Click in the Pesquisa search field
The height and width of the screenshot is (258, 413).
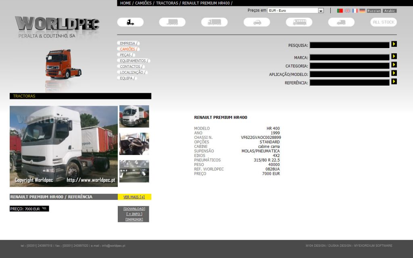349,45
